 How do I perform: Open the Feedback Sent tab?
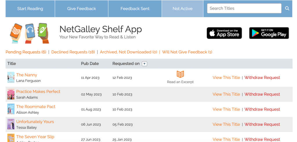[x=135, y=9]
